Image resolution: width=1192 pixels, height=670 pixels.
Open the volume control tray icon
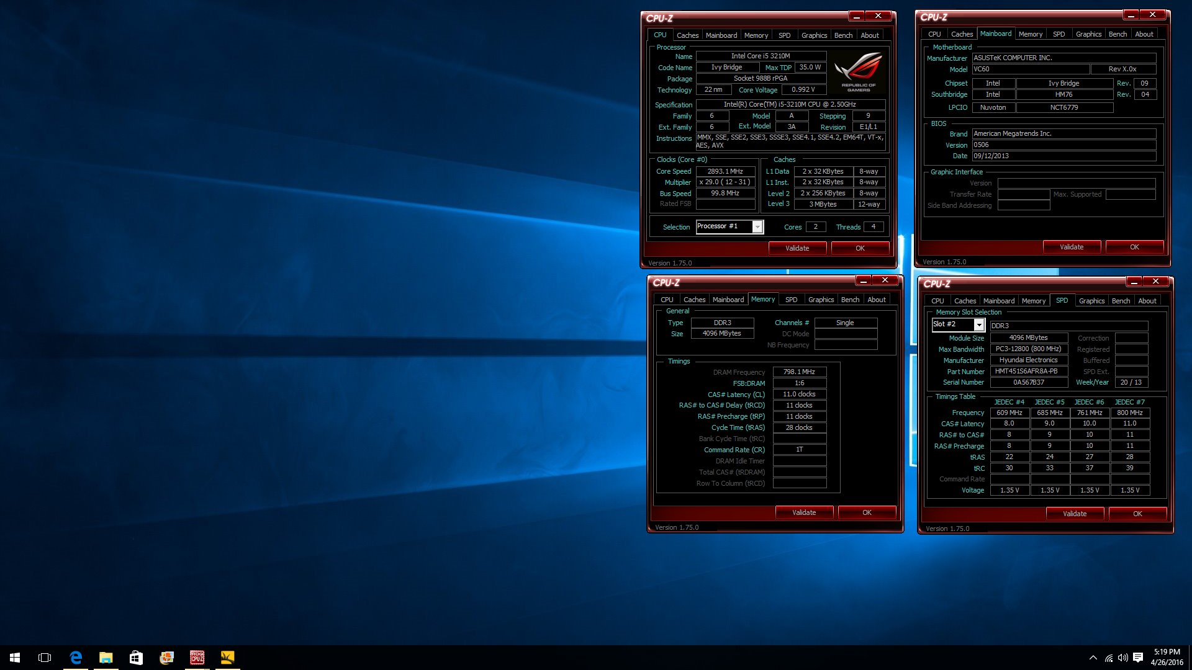click(1122, 658)
